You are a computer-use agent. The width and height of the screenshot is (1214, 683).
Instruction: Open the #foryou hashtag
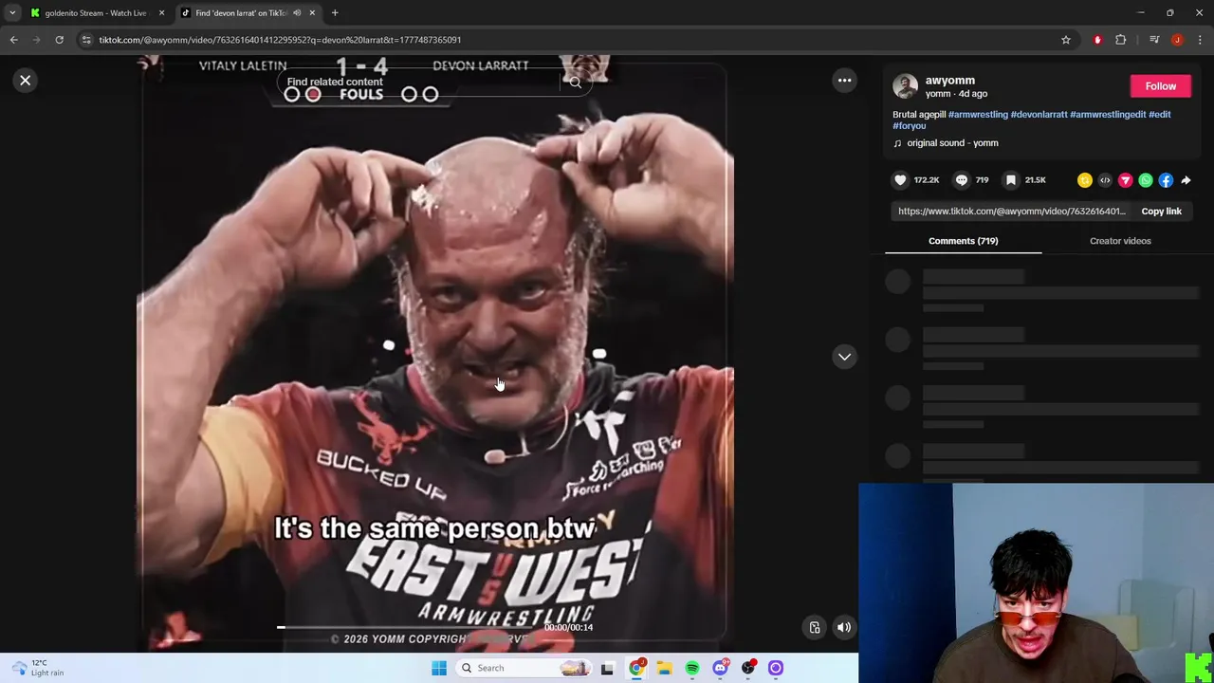pos(909,125)
